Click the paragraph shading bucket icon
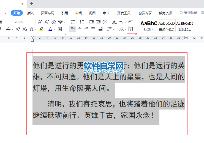Image resolution: width=204 pixels, height=143 pixels. [x=121, y=29]
